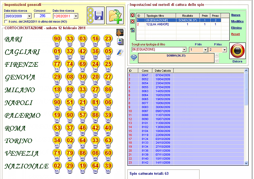Click the equation field spin up arrow
The image size is (254, 179).
point(217,56)
